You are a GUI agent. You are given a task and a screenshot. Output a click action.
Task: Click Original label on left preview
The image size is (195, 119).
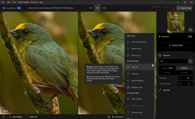click(5, 111)
